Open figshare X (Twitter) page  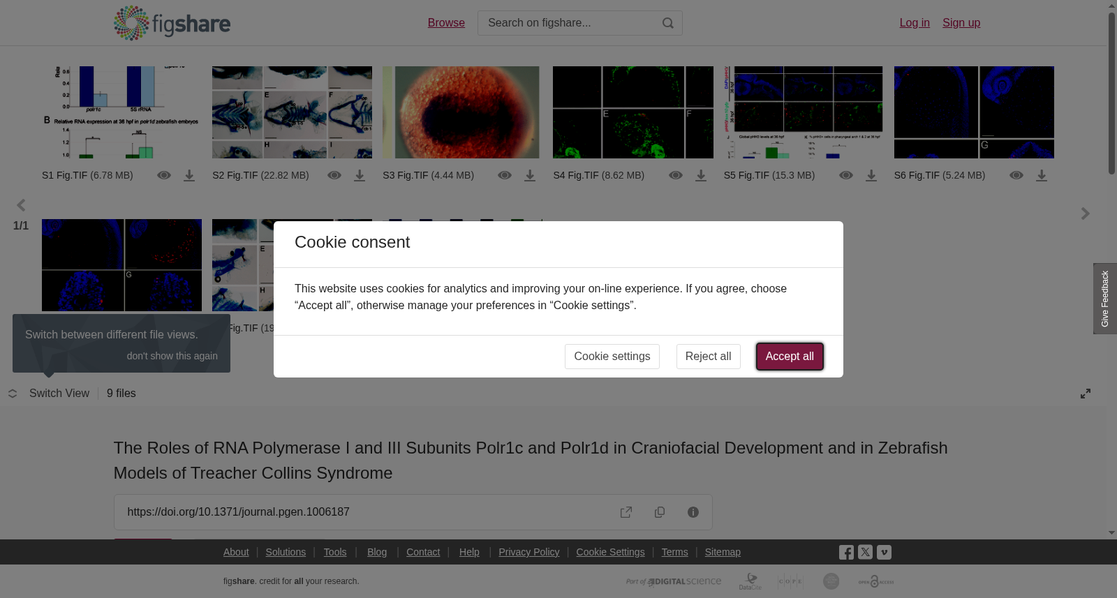click(x=865, y=552)
